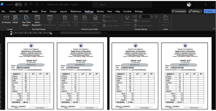This screenshot has height=111, width=216.
Task: Open the Layout tab
Action: pos(63,12)
